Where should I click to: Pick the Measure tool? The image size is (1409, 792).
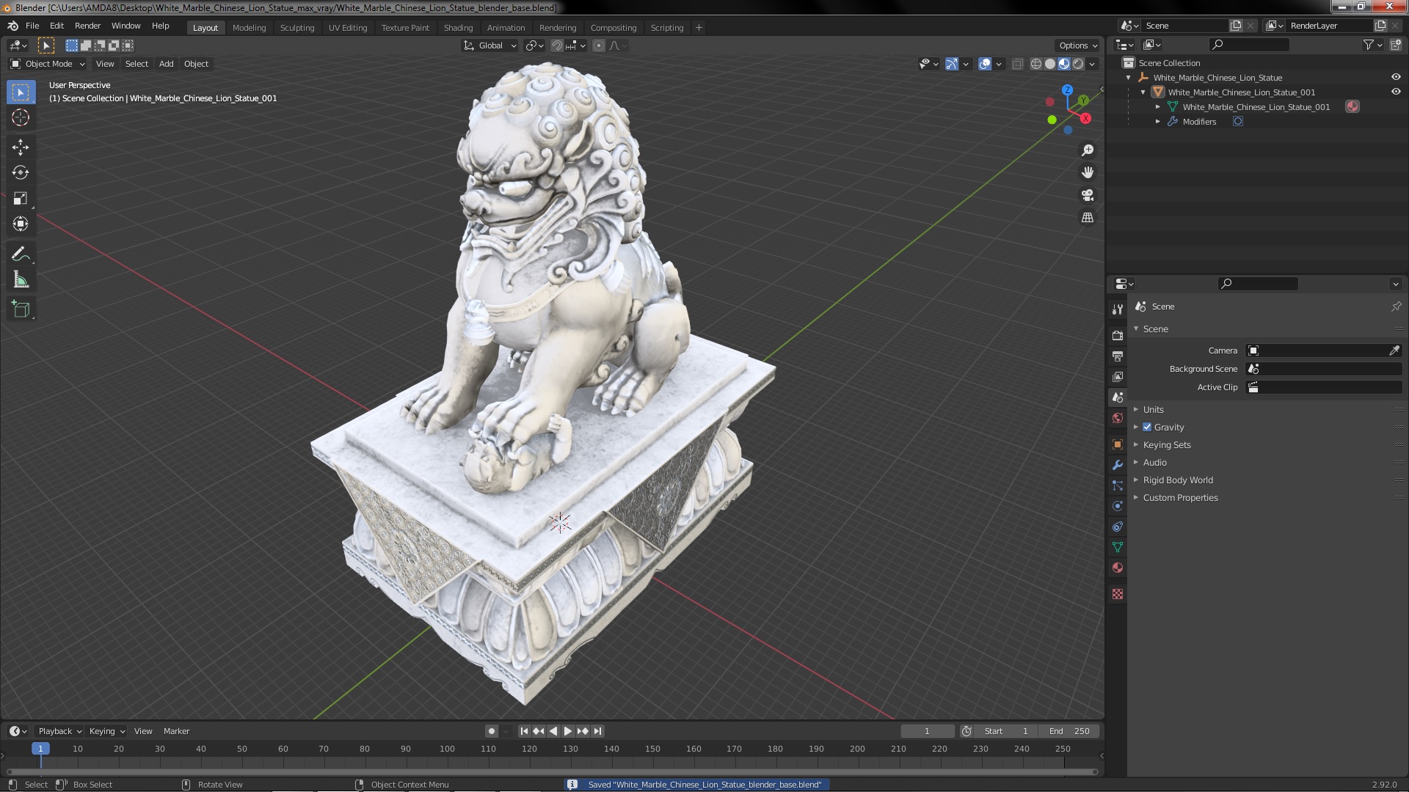tap(21, 280)
